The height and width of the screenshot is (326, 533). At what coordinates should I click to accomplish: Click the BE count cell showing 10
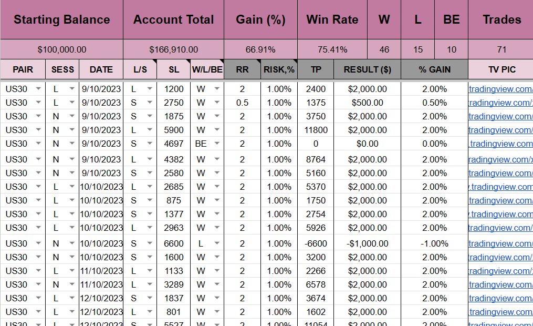452,49
